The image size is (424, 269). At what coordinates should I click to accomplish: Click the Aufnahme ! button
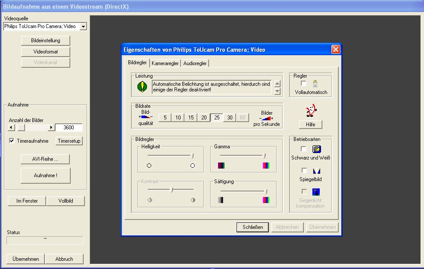(46, 175)
